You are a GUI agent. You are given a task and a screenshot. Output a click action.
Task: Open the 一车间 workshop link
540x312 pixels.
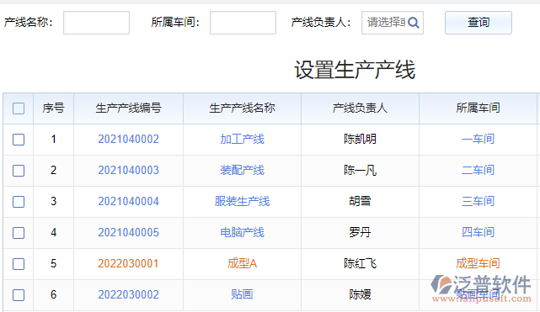tap(478, 139)
